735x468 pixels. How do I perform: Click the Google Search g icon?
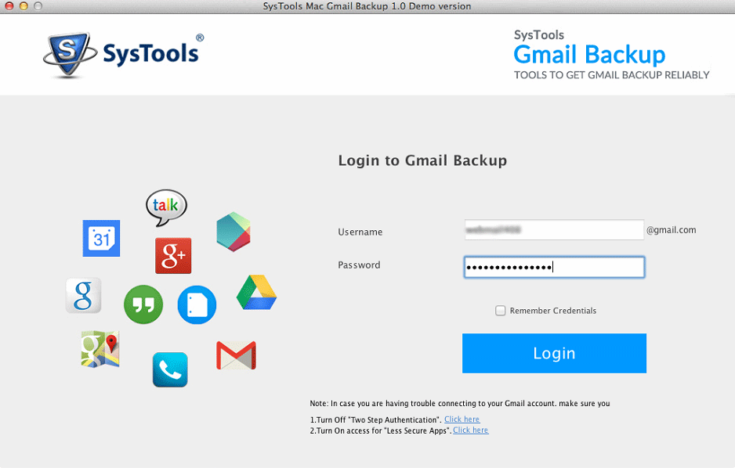pos(83,295)
